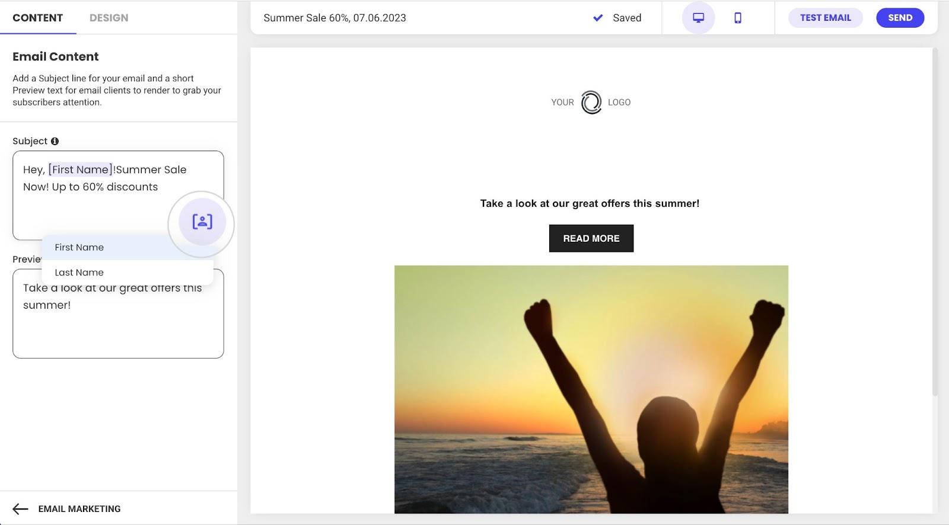
Task: Select First Name from the personalization menu
Action: click(x=128, y=247)
